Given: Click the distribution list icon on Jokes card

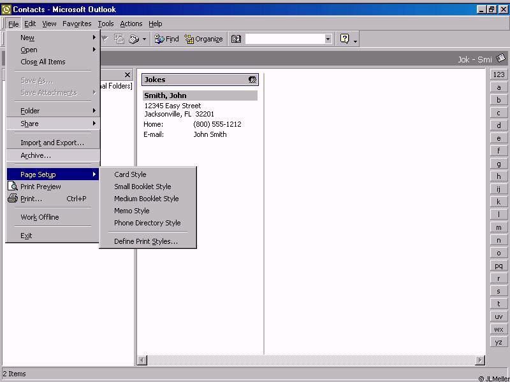Looking at the screenshot, I should click(252, 80).
